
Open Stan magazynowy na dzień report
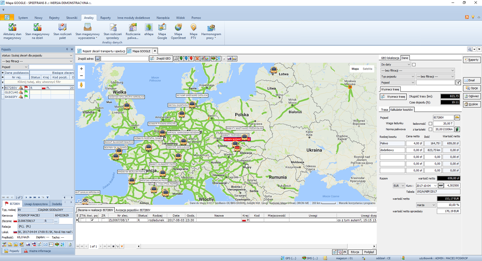tap(37, 31)
